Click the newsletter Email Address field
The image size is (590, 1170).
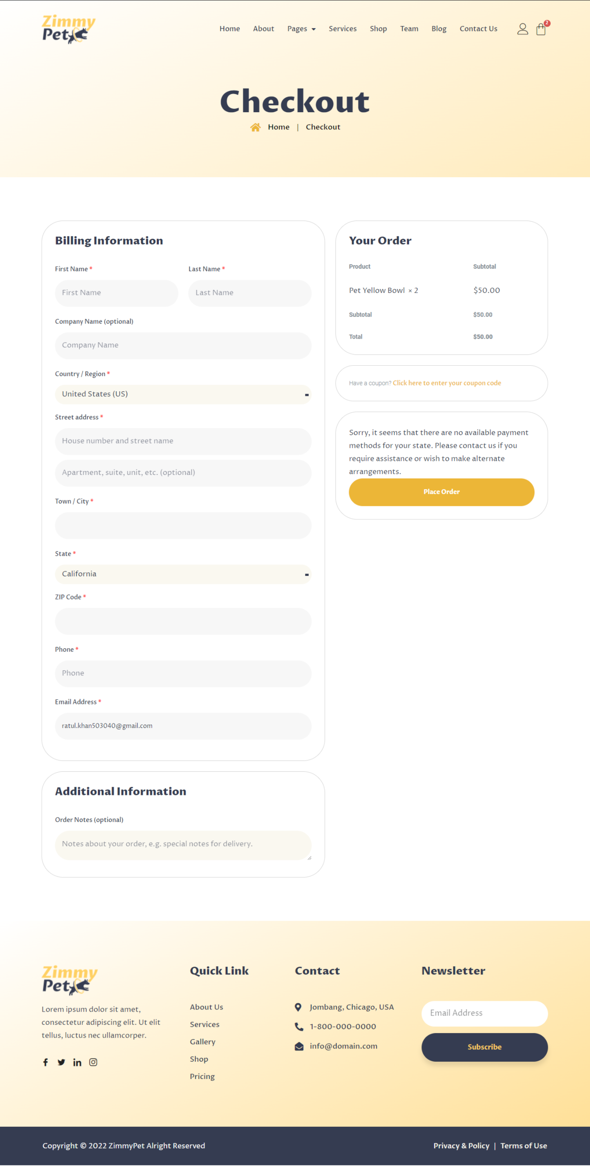[484, 1013]
